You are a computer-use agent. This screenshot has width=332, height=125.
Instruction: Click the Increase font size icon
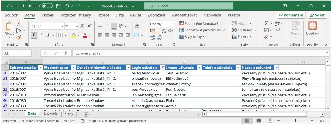(83, 26)
